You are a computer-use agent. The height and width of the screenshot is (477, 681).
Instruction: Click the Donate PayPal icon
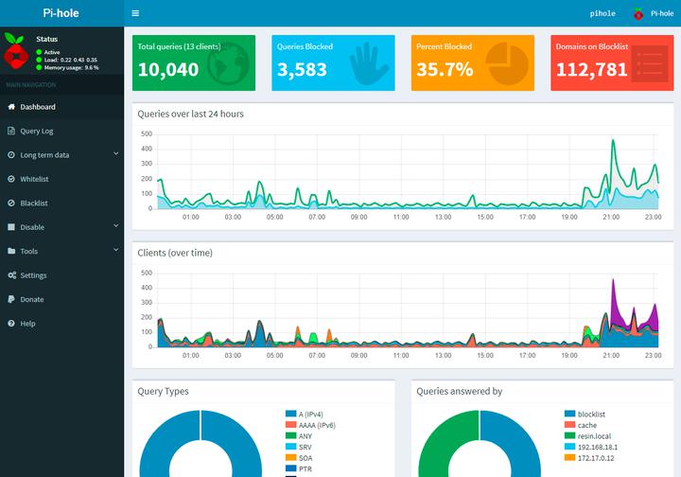point(11,299)
